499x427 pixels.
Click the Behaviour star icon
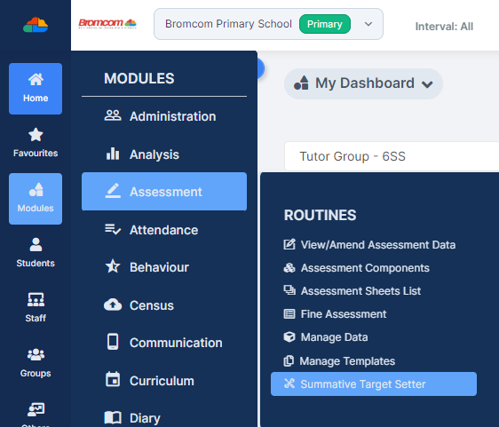click(x=113, y=266)
